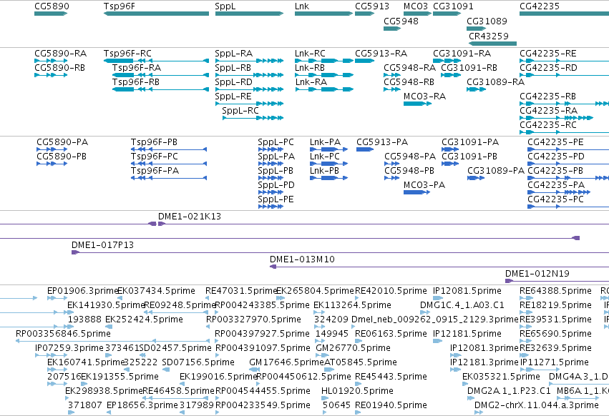Click the EK298938.5prime EST label
This screenshot has height=416, width=609.
pos(104,391)
